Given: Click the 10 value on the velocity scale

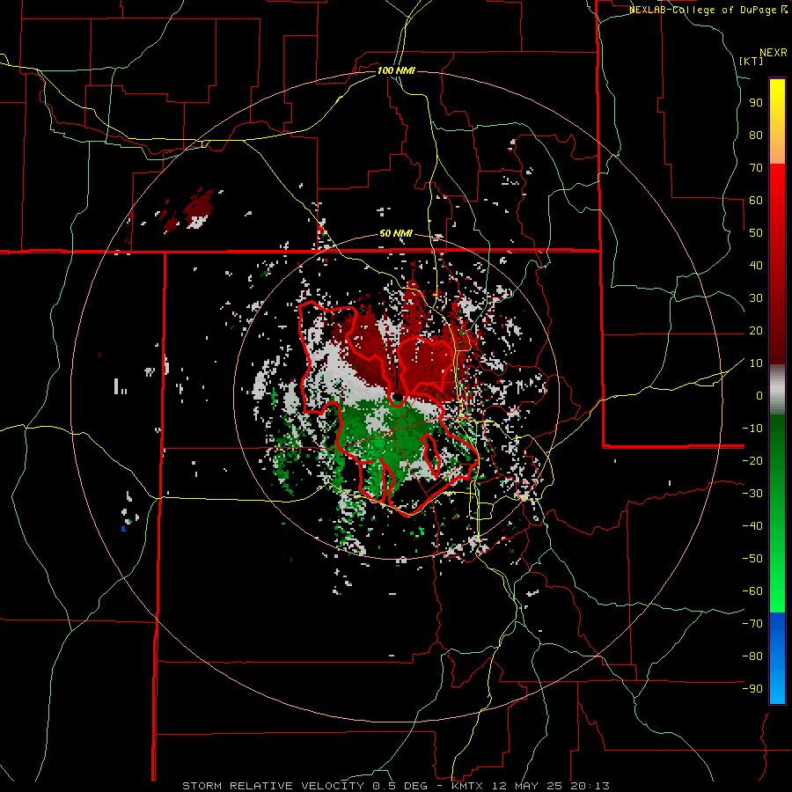Looking at the screenshot, I should [756, 363].
